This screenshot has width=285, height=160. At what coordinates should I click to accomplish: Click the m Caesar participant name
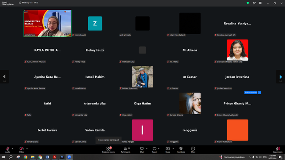tap(190, 77)
